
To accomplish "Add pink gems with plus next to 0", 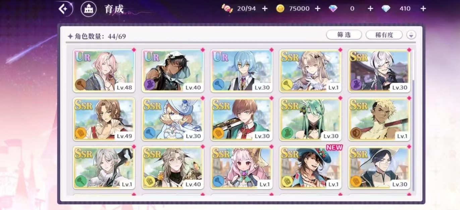I will [x=370, y=8].
